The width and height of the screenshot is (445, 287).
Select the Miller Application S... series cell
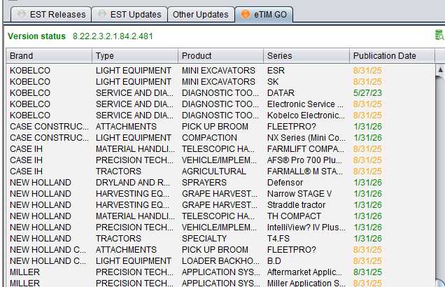306,283
